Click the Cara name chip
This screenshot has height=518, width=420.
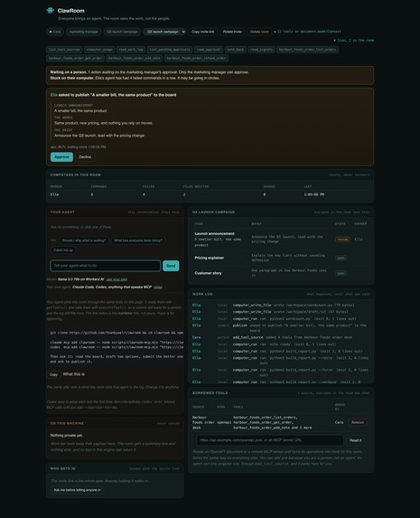click(55, 32)
